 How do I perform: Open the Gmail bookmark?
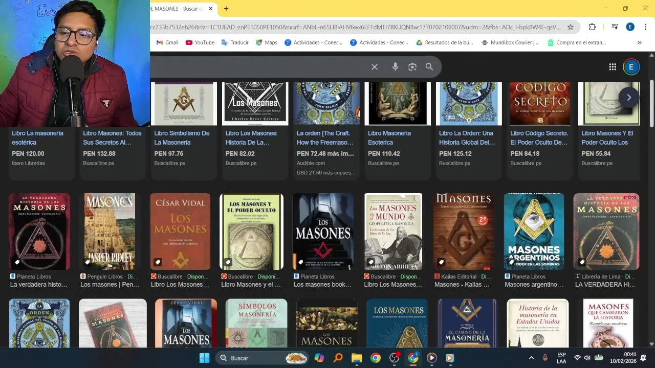pos(167,42)
